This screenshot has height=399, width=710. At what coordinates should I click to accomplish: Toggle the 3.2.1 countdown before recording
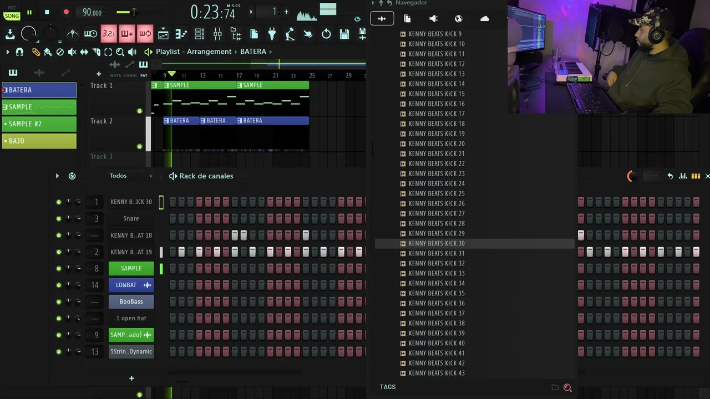tap(109, 34)
